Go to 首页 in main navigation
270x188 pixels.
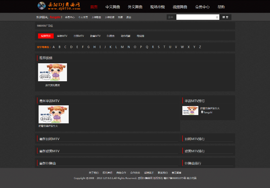94,7
